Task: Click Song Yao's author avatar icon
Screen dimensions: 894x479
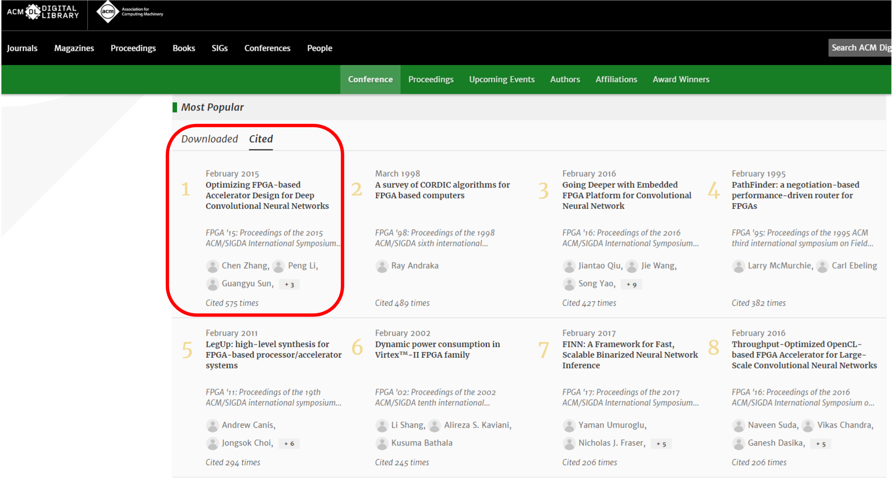Action: (x=569, y=284)
